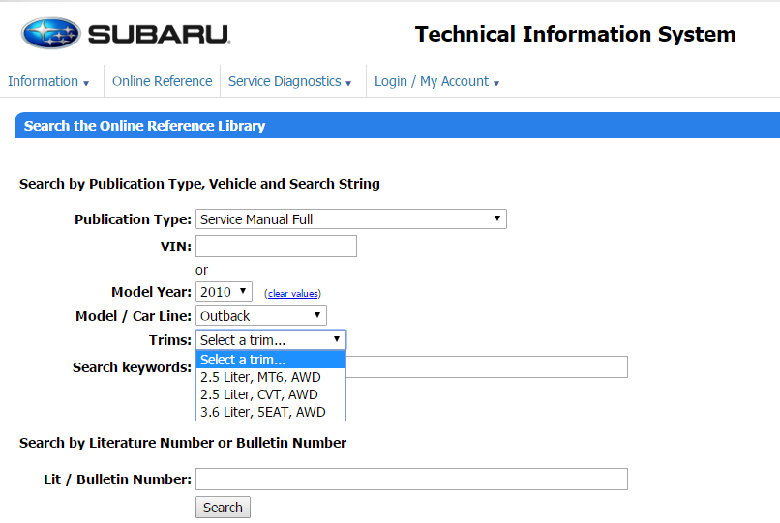Click the clear values link
This screenshot has width=780, height=523.
[292, 294]
